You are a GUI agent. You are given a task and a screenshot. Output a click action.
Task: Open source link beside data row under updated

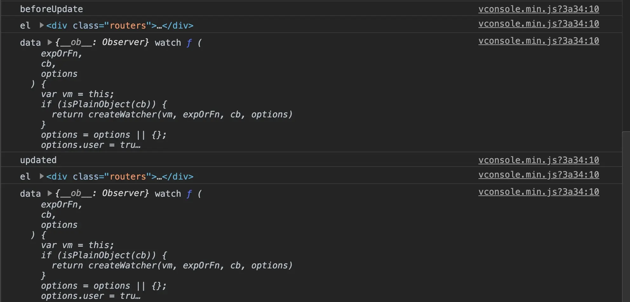point(539,192)
